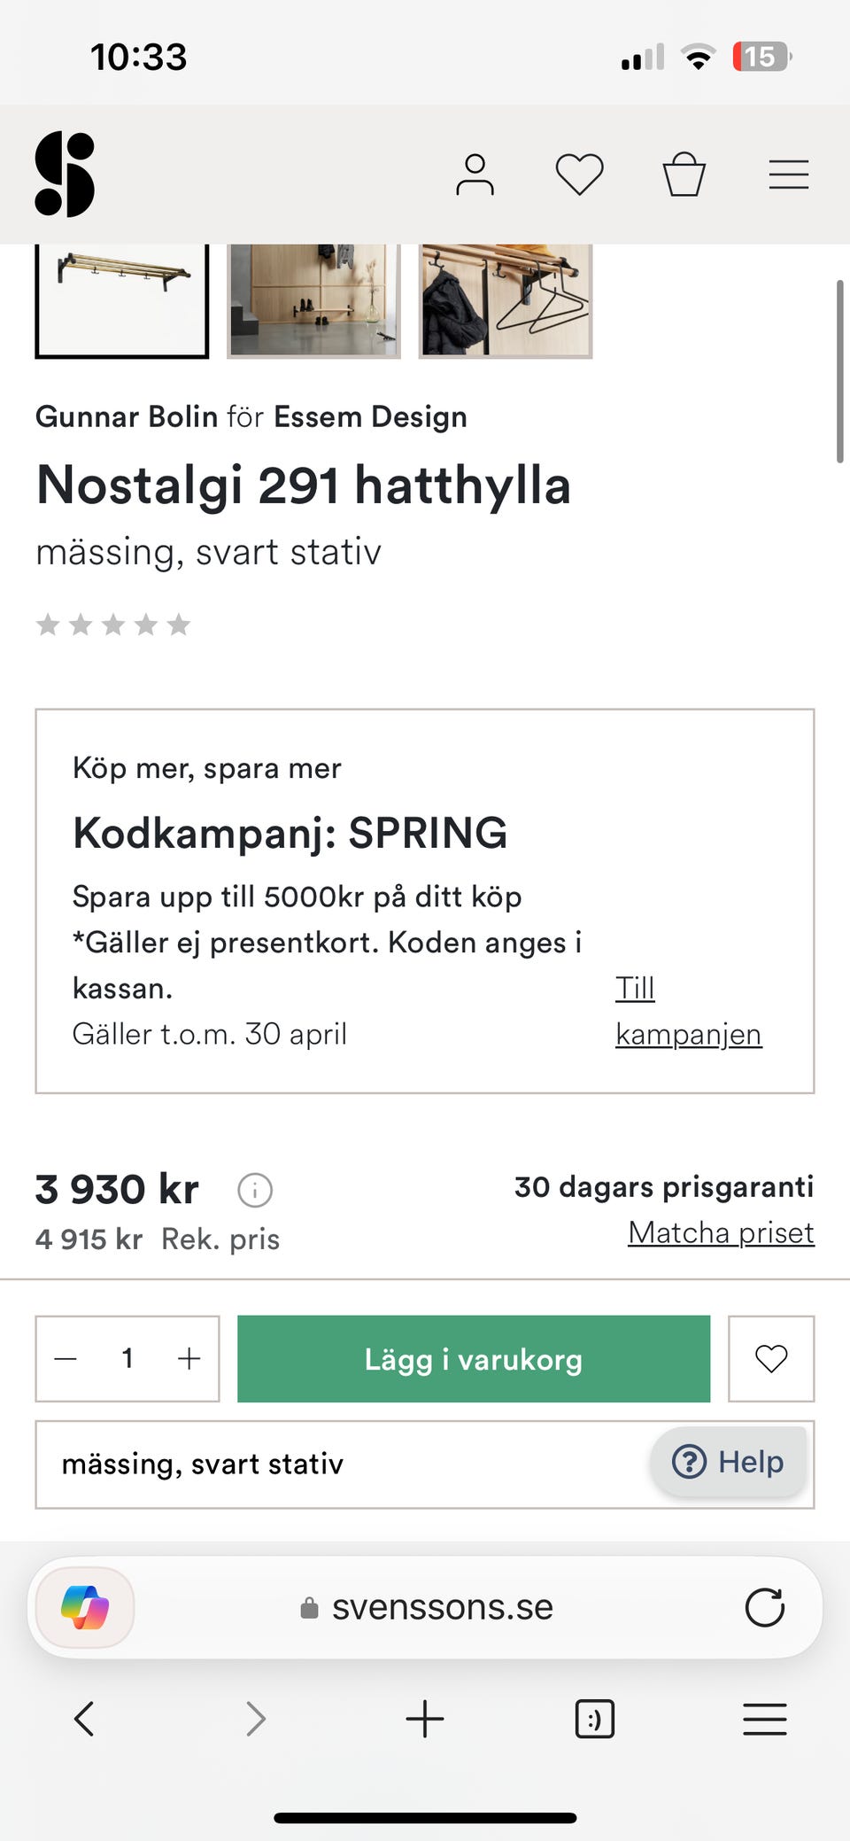
Task: View the hallway interior thumbnail
Action: [x=313, y=299]
